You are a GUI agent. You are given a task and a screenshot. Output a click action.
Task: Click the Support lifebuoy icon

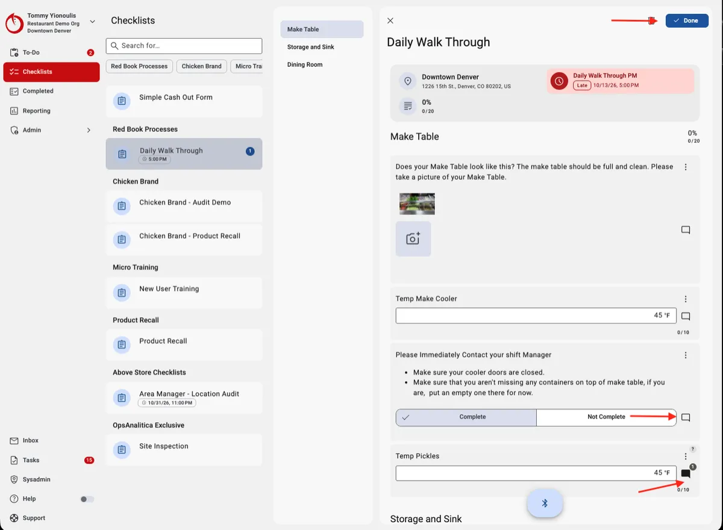tap(14, 518)
